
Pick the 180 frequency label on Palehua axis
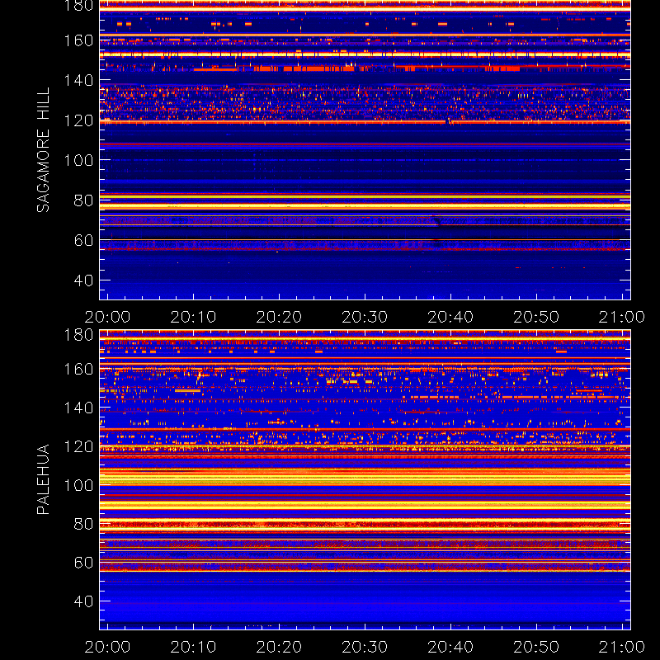pos(78,335)
